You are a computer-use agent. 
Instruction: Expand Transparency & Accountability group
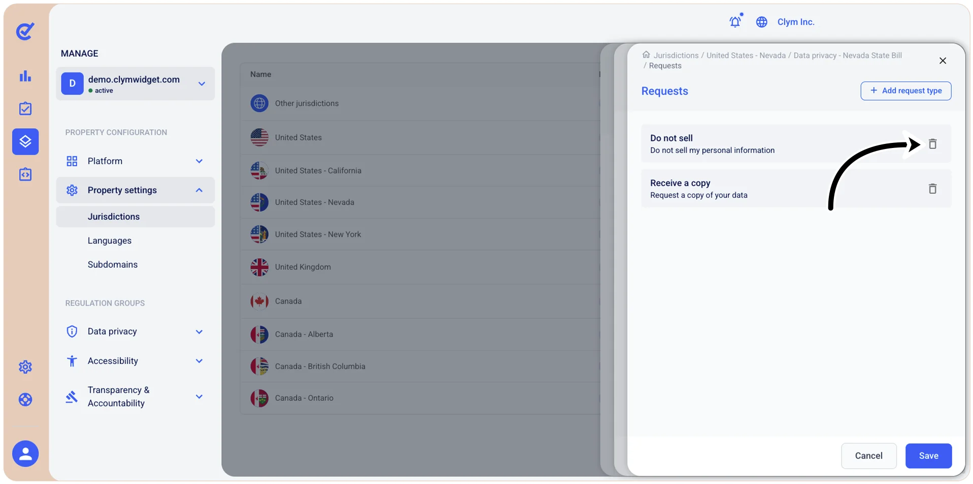coord(136,396)
